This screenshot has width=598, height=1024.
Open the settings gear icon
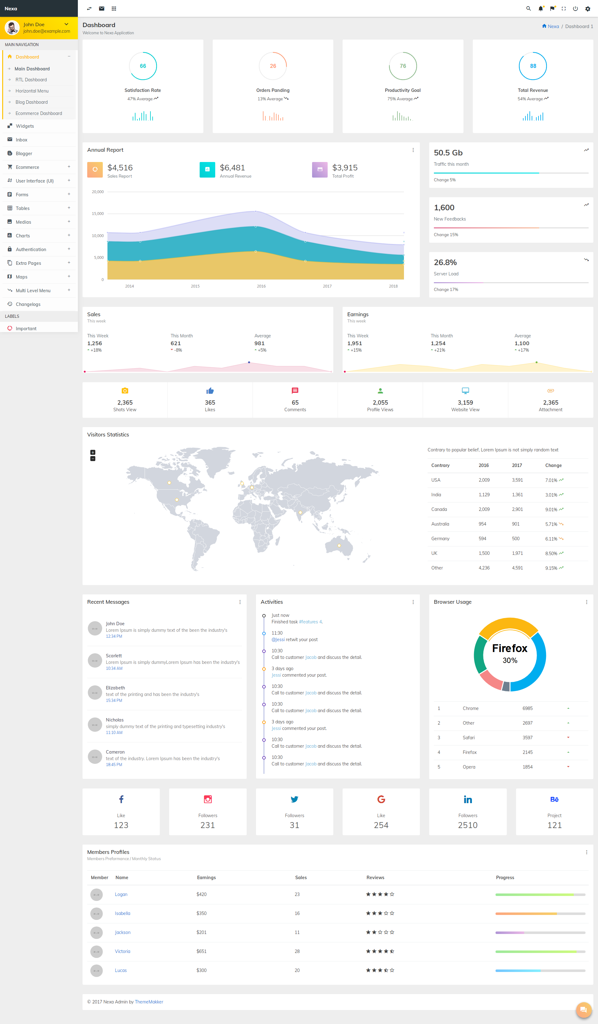click(587, 8)
